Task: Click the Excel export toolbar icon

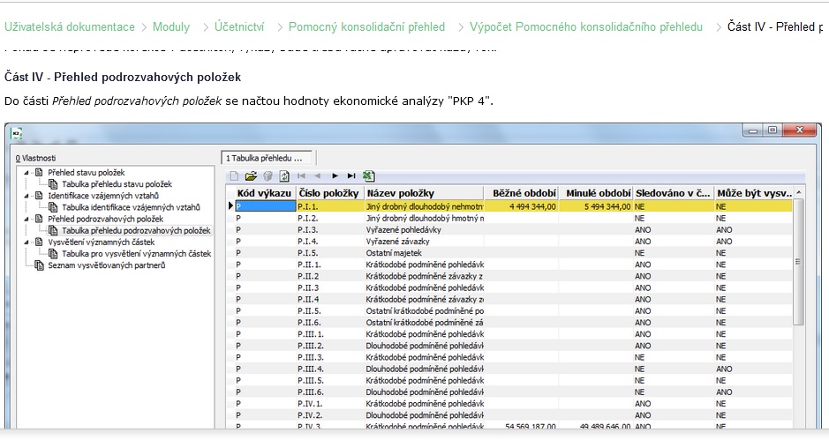Action: [369, 175]
